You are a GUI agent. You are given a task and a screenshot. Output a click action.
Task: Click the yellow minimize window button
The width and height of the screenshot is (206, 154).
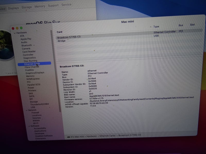(x=17, y=28)
